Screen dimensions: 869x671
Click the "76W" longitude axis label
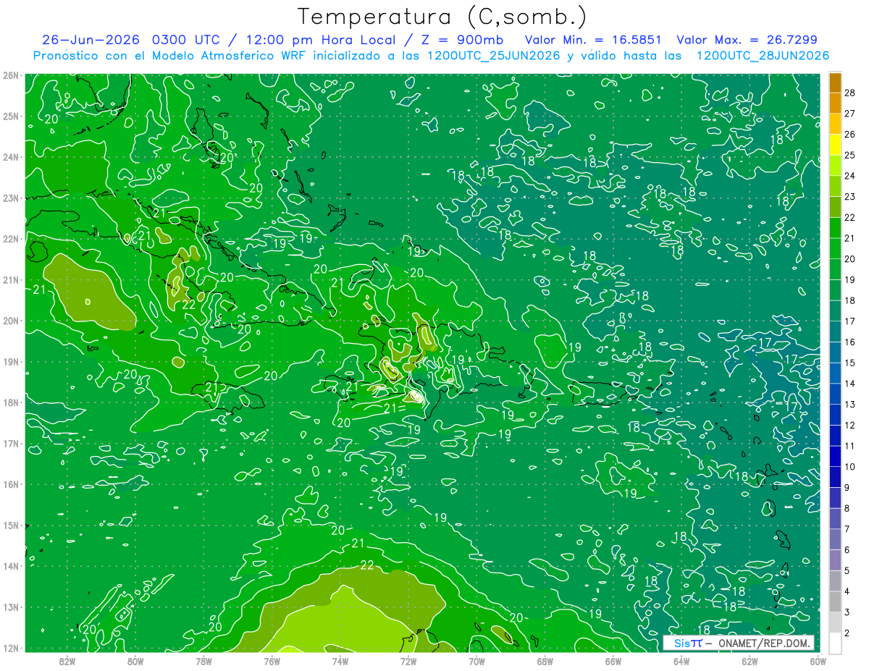[272, 661]
